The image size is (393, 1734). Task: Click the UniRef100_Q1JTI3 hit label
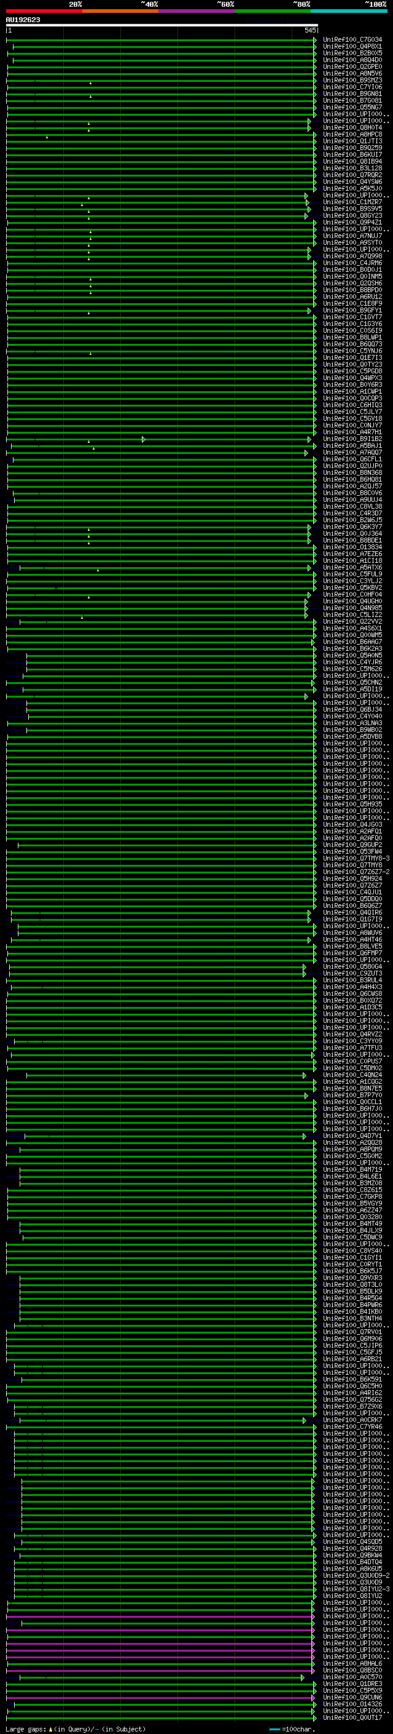[352, 141]
